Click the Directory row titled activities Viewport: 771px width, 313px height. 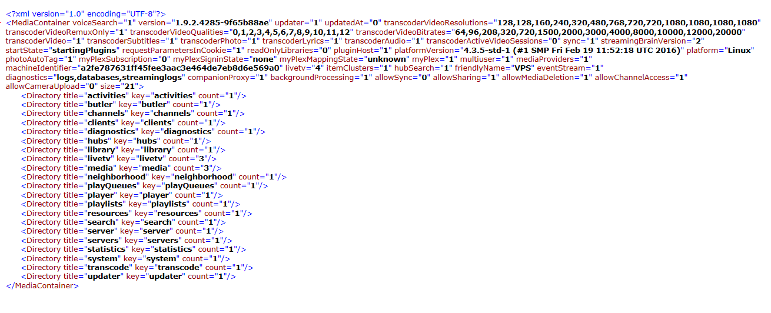(x=134, y=95)
